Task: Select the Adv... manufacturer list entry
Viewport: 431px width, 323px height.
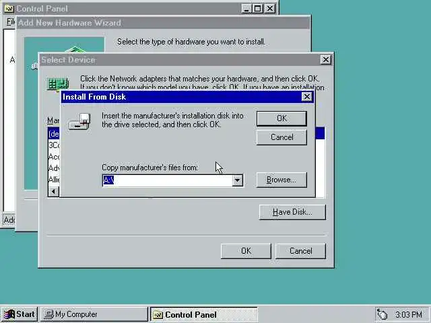Action: click(54, 168)
